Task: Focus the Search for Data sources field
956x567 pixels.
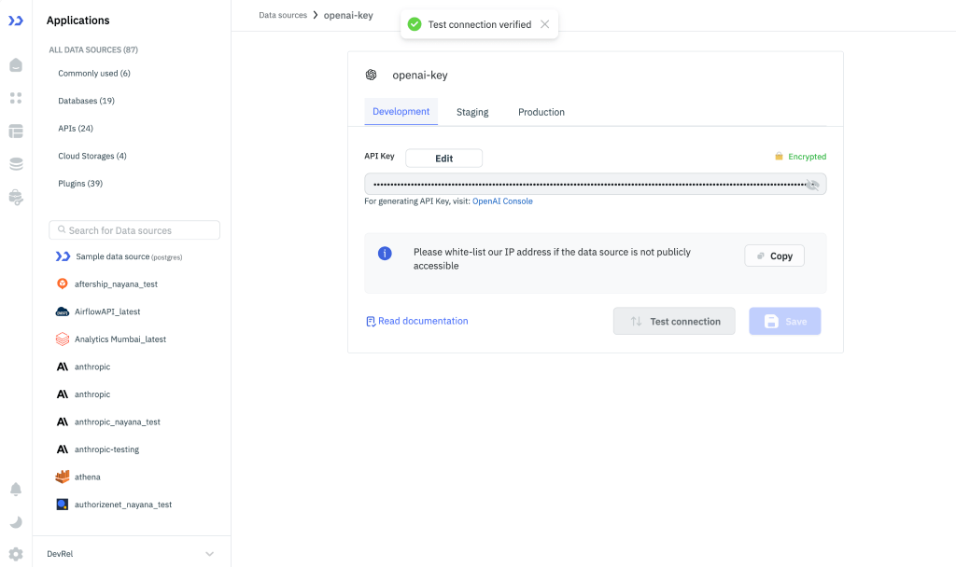Action: point(134,230)
